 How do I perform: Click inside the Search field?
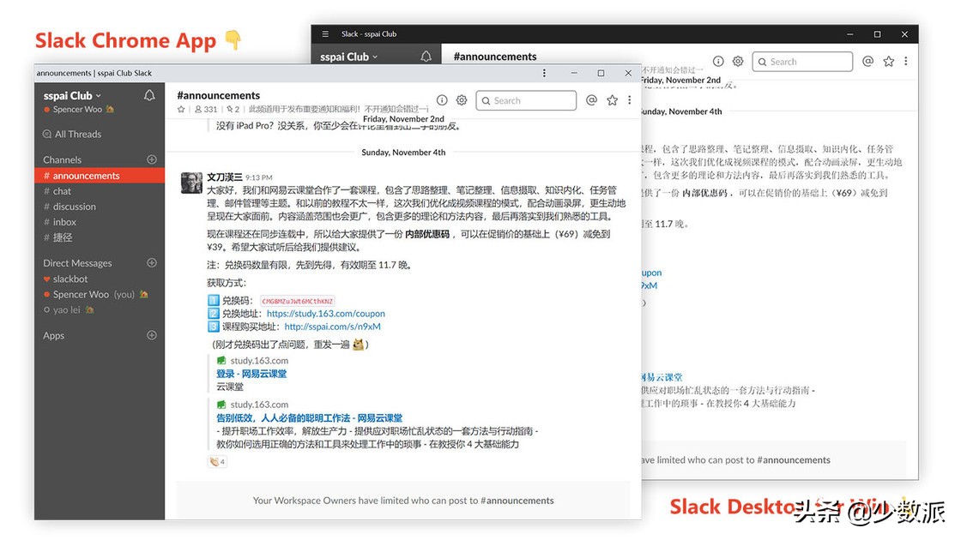[526, 100]
